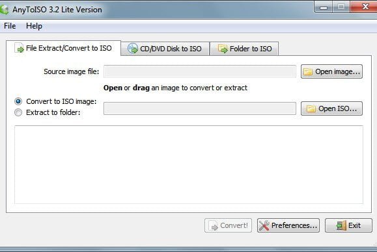Open the Help menu
This screenshot has height=252, width=377.
click(x=34, y=26)
